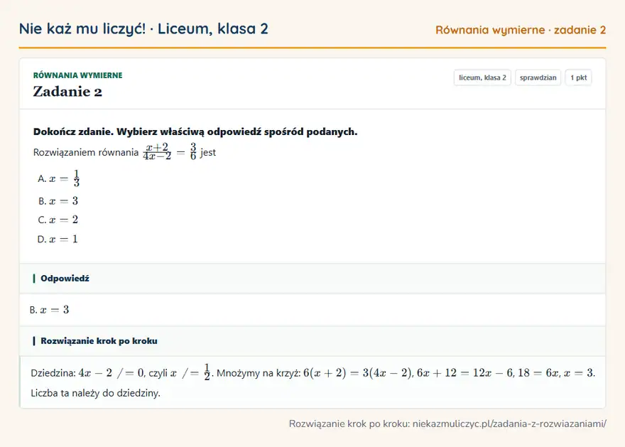This screenshot has height=447, width=625.
Task: Click 'Liczba ta należy do dziedziny' sentence
Action: click(x=96, y=393)
